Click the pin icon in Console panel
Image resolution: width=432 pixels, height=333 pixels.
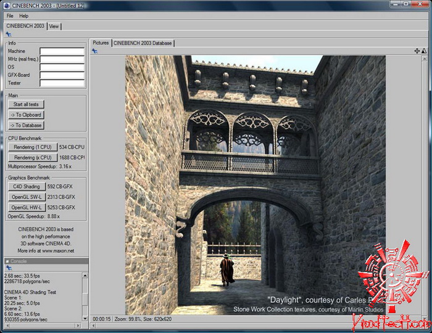point(9,268)
